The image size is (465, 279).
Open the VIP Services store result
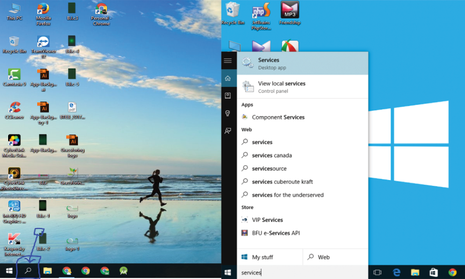(x=302, y=220)
